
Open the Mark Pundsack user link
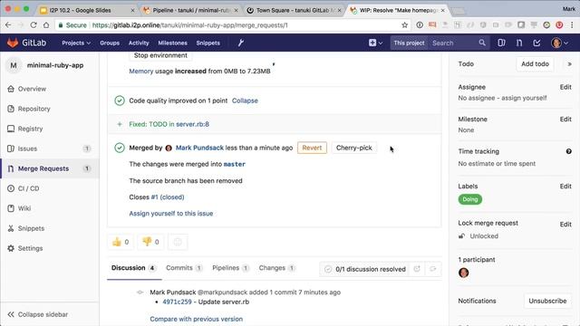point(199,148)
